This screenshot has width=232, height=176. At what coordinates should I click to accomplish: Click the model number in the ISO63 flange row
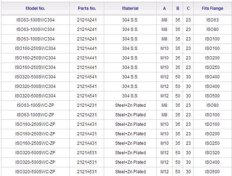coord(35,20)
